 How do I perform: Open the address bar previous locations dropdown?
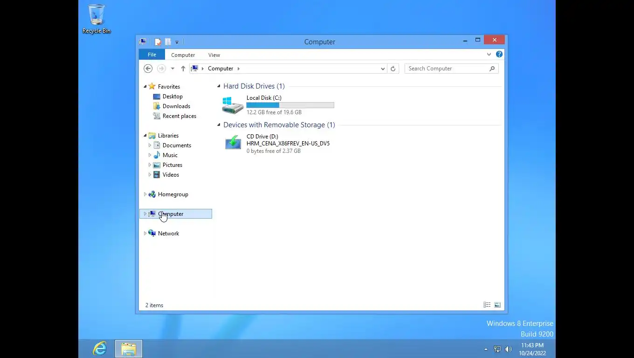point(383,69)
